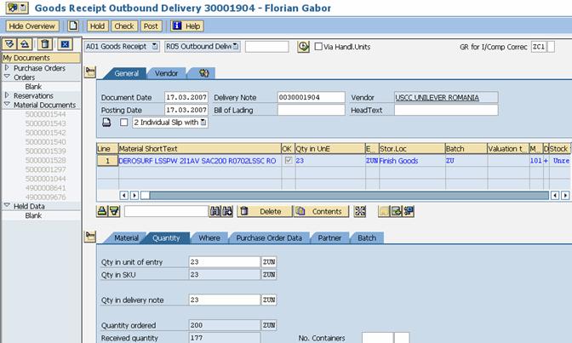
Task: Click the Delivery Note input field
Action: coord(311,98)
